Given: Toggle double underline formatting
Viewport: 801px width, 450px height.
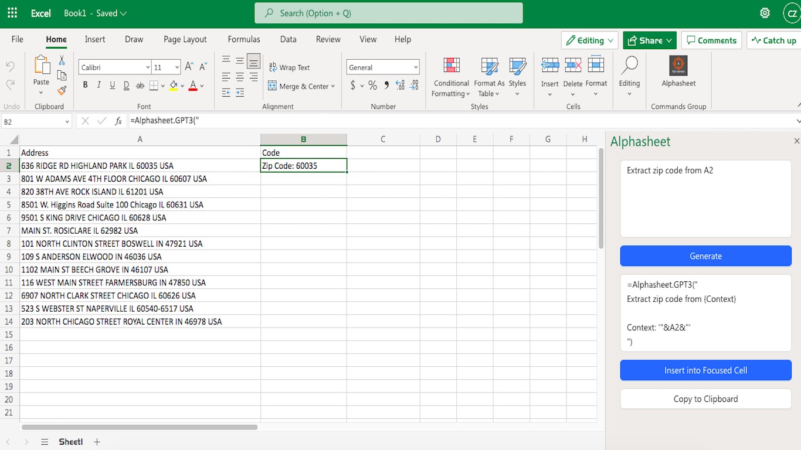Looking at the screenshot, I should [x=126, y=86].
